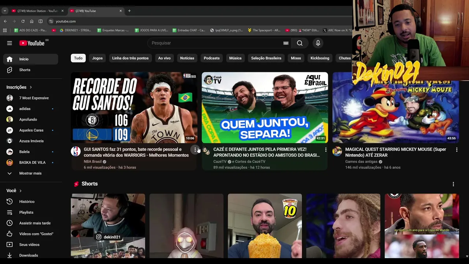This screenshot has height=264, width=469.
Task: Expand Mostrar mais subscriptions
Action: coord(31,173)
